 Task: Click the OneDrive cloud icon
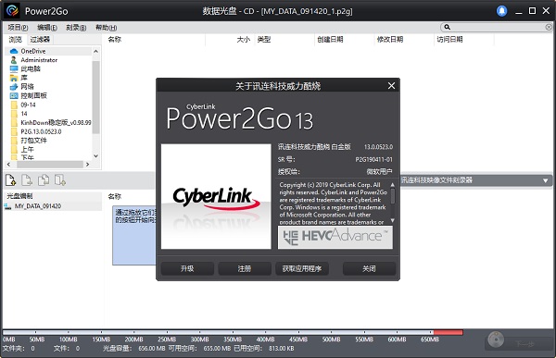[x=14, y=51]
